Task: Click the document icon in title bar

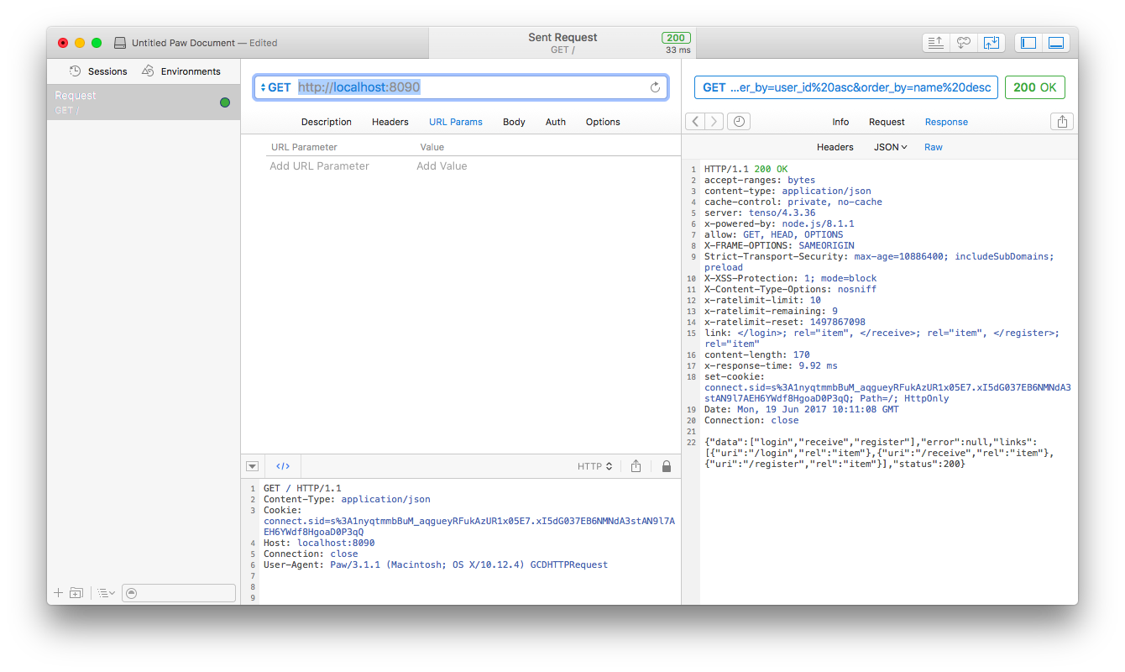Action: click(x=120, y=43)
